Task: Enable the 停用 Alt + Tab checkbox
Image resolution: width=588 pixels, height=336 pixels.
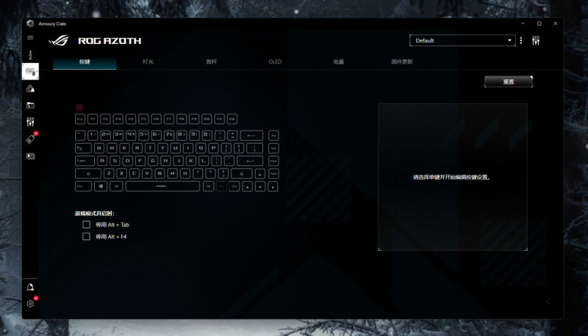Action: pyautogui.click(x=87, y=224)
